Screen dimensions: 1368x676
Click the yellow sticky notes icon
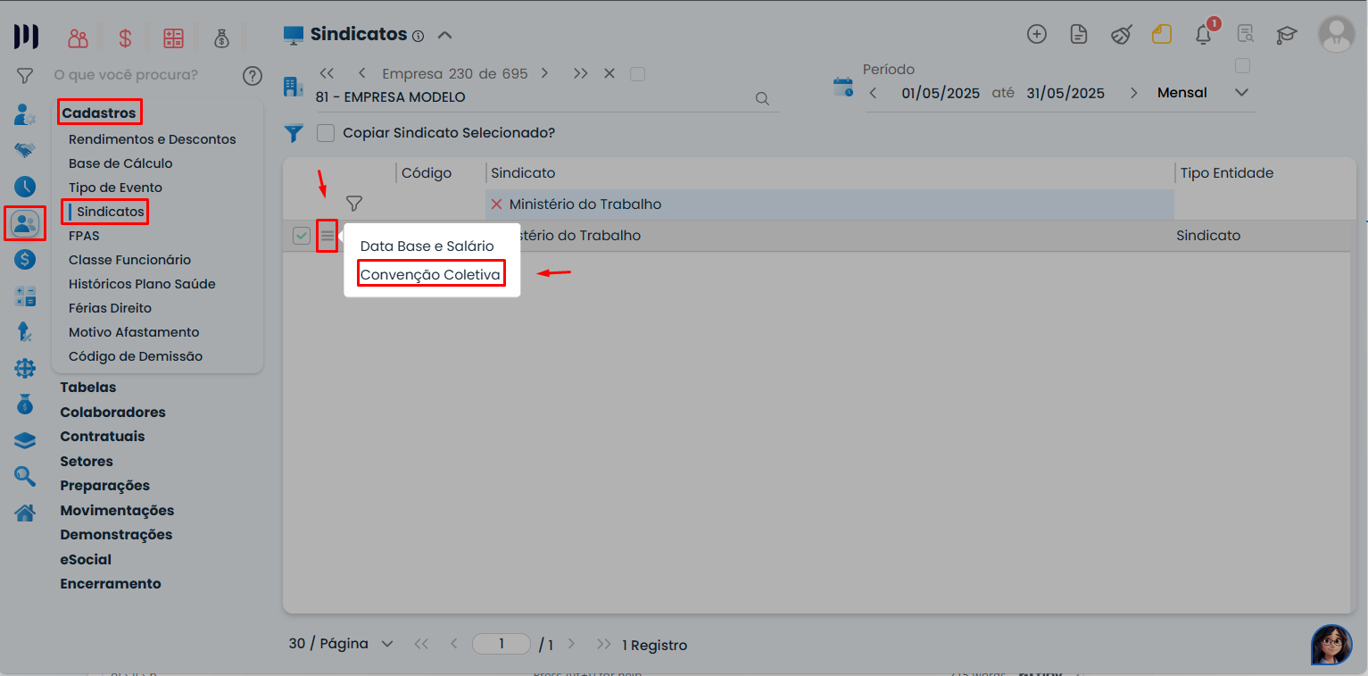(x=1161, y=35)
